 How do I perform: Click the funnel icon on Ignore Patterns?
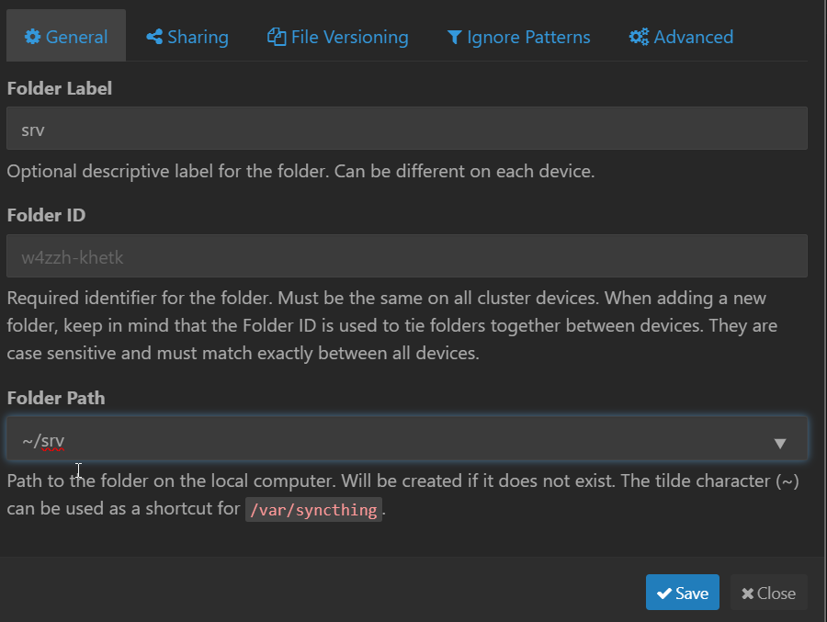pos(454,37)
